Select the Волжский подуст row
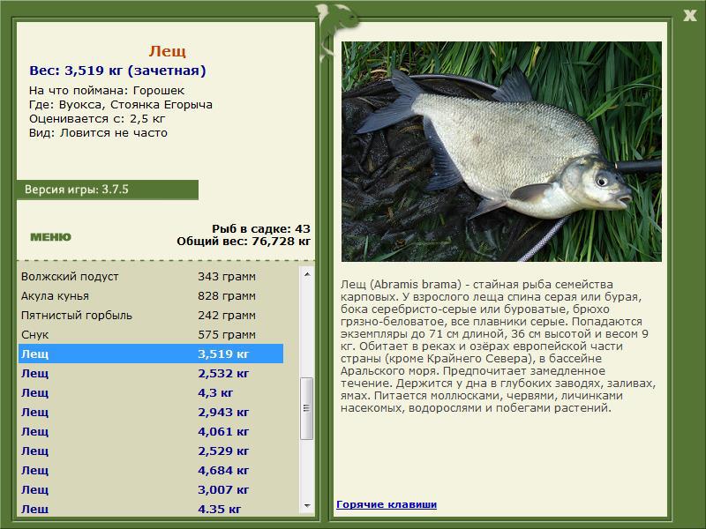Viewport: 706px width, 529px height. point(151,276)
